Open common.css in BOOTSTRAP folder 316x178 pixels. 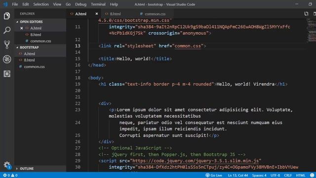click(x=34, y=67)
